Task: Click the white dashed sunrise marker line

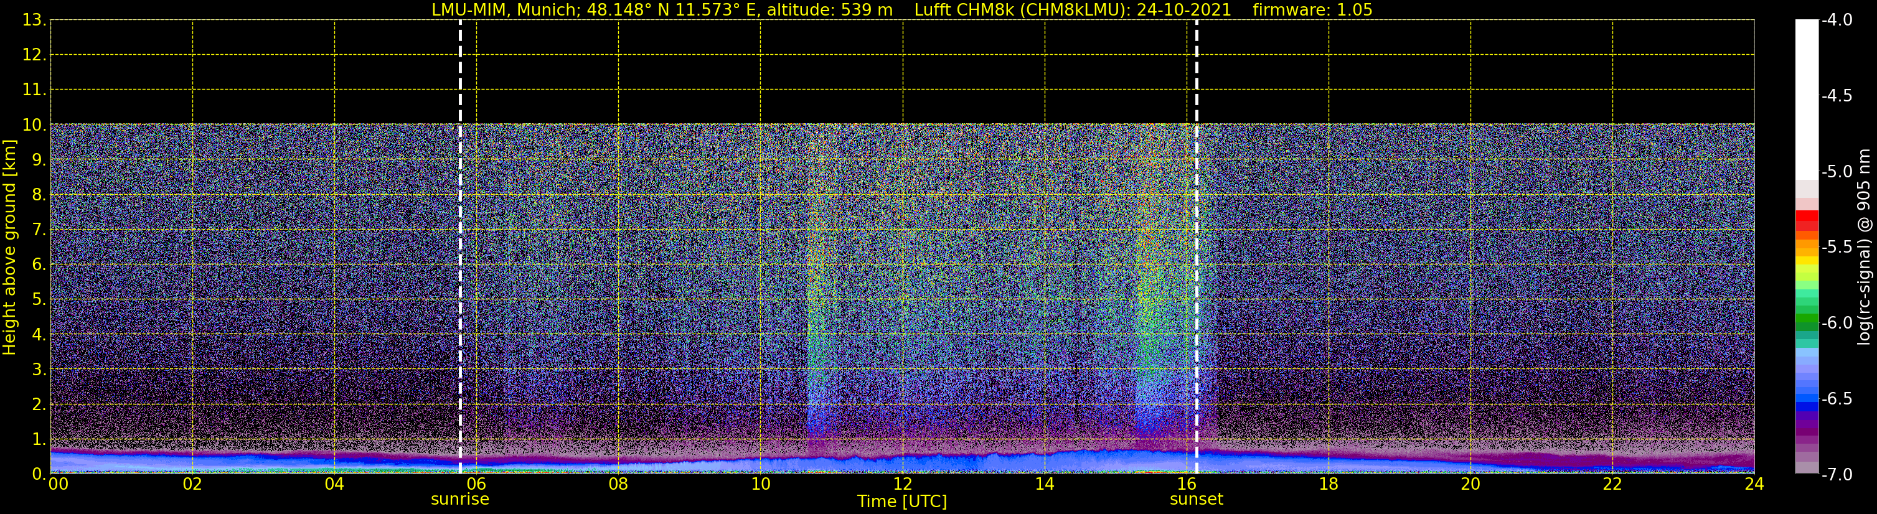Action: pyautogui.click(x=460, y=247)
